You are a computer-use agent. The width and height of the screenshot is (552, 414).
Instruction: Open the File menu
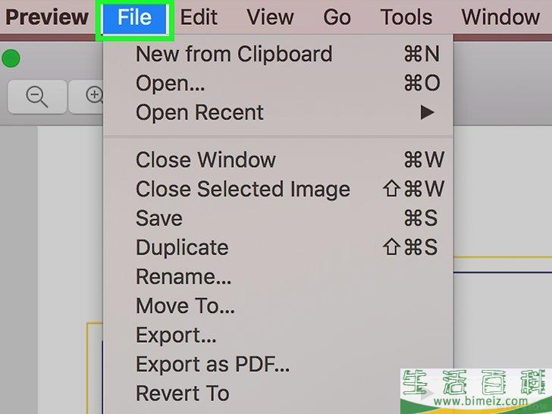point(134,17)
